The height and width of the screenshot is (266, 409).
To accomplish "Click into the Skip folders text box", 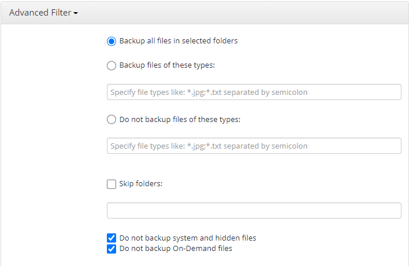I will coord(254,210).
